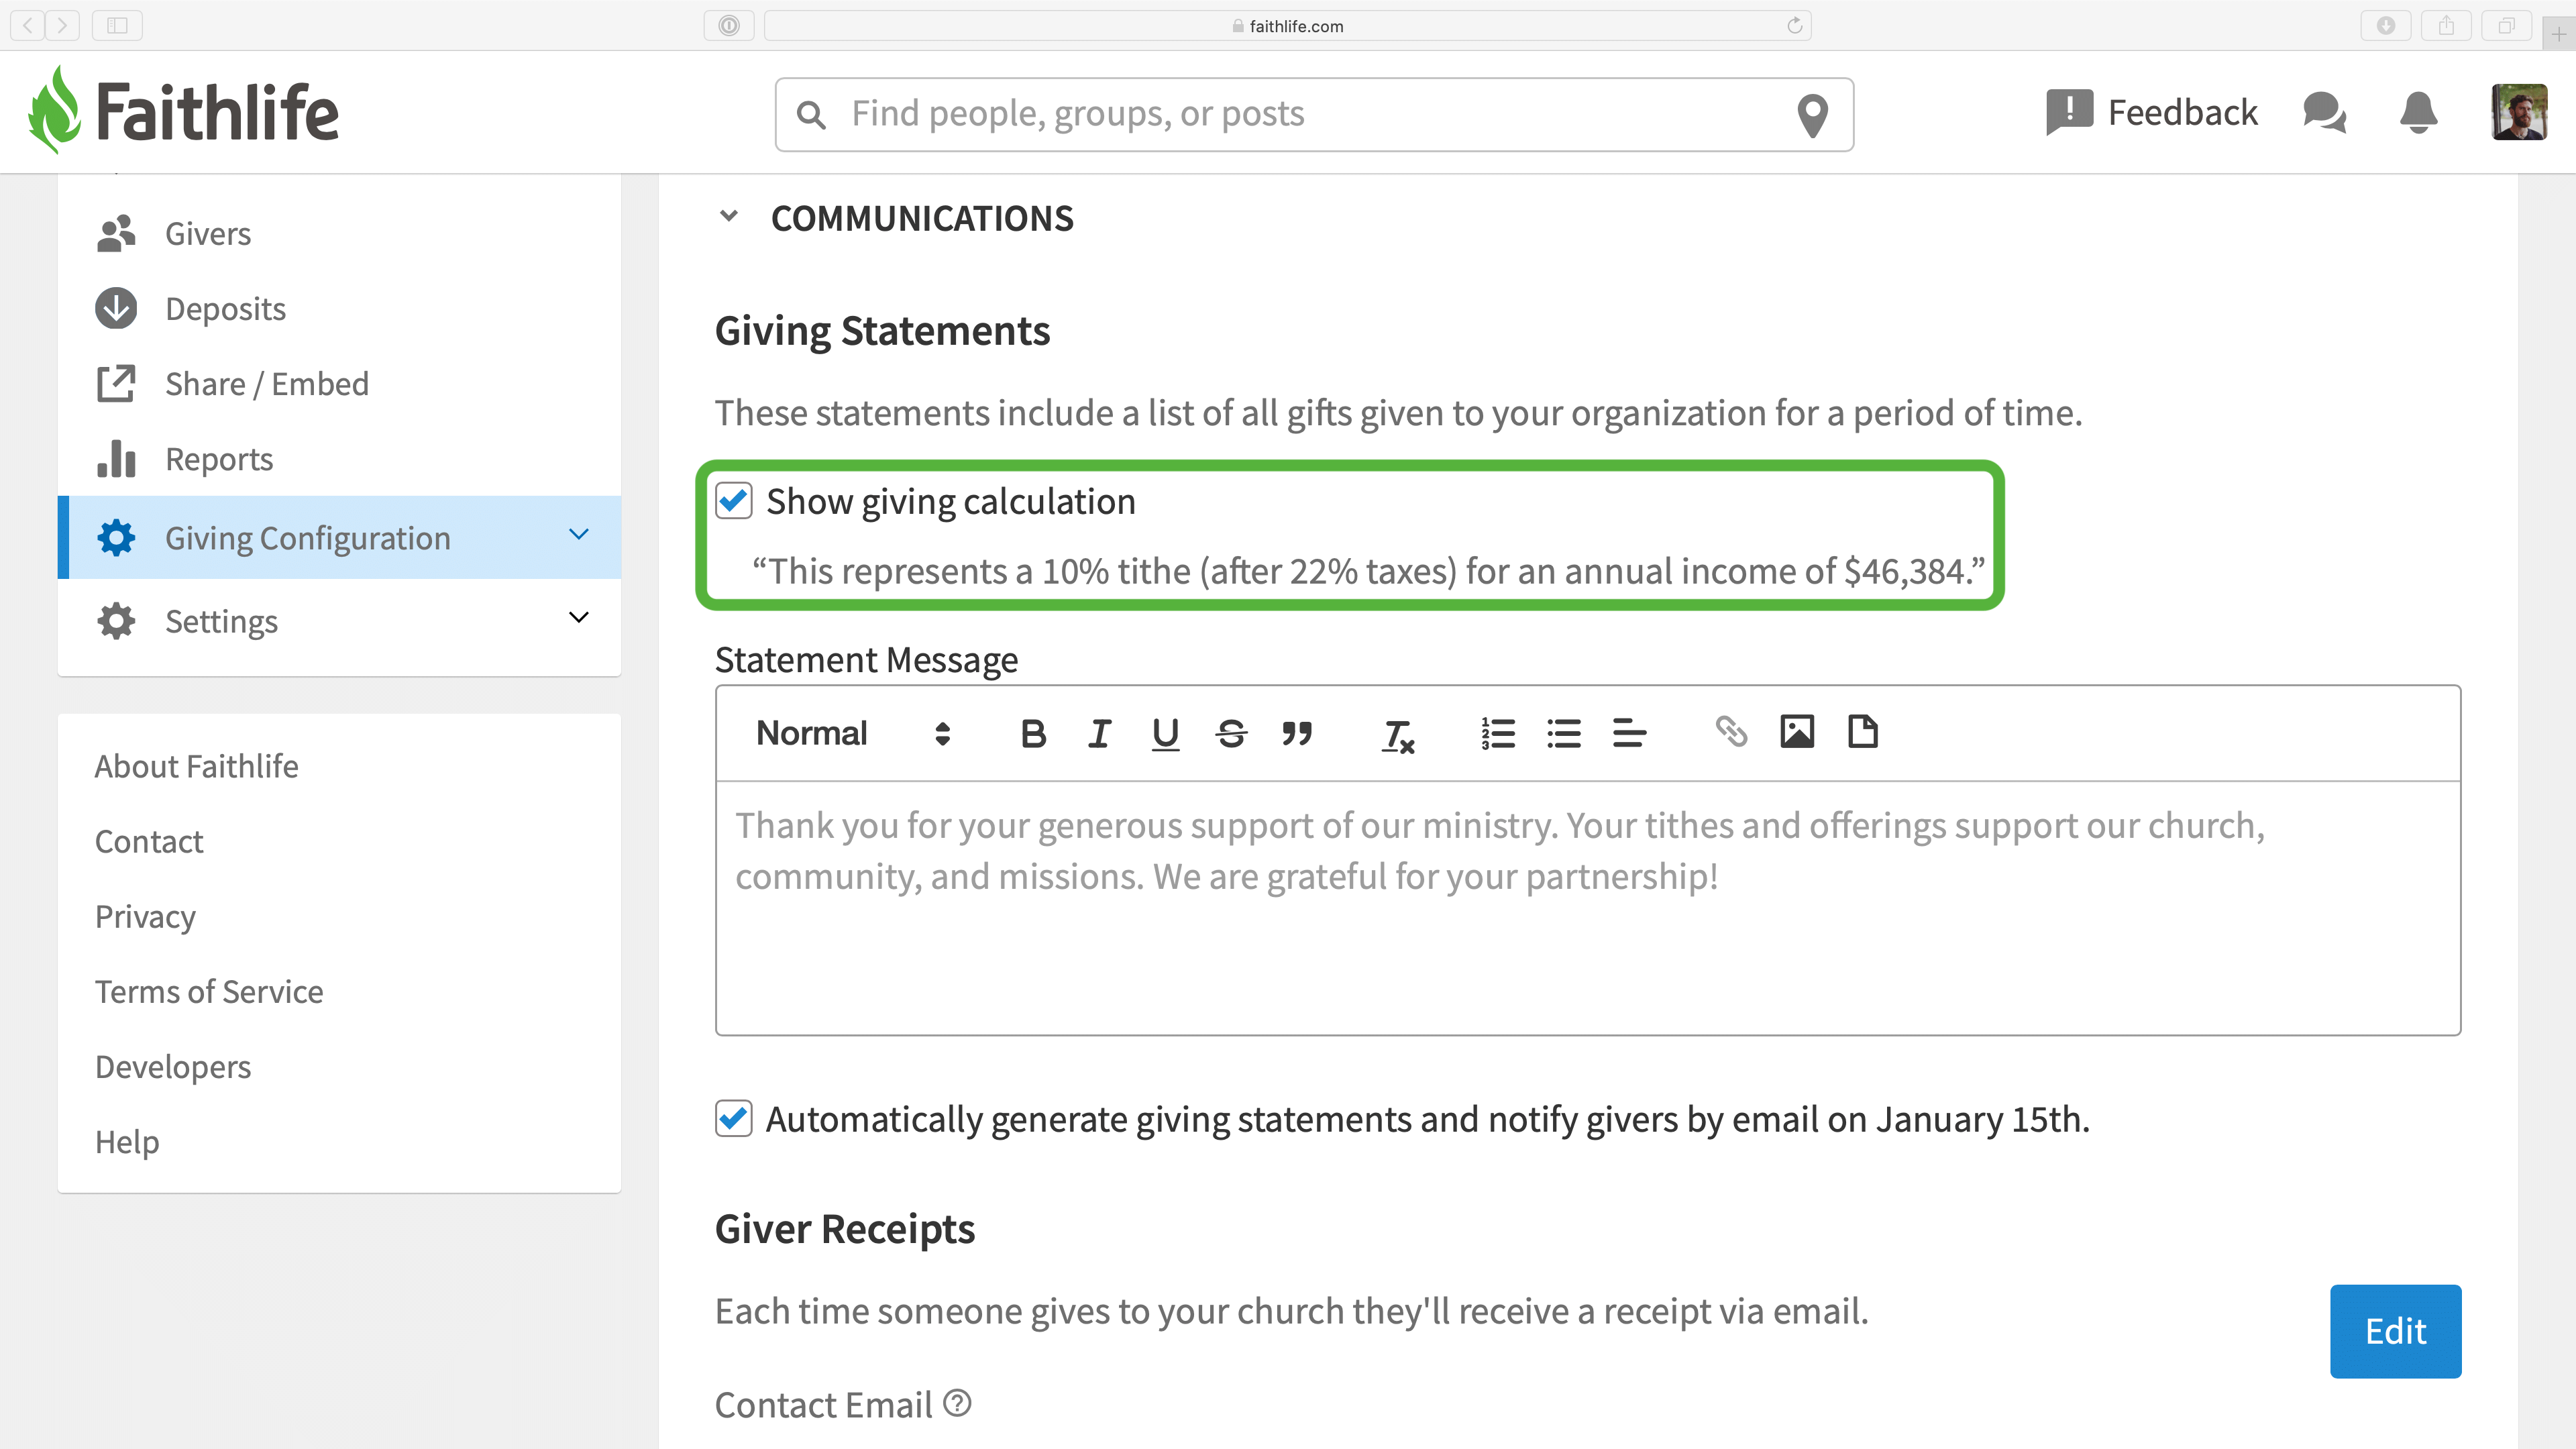This screenshot has height=1449, width=2576.
Task: Click the Find people, groups, or posts search box
Action: 1314,114
